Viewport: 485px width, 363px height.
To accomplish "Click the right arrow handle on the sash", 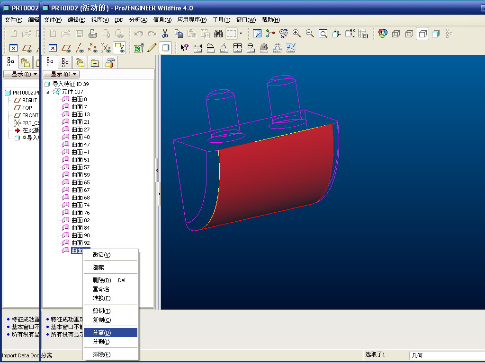I will pyautogui.click(x=159, y=194).
